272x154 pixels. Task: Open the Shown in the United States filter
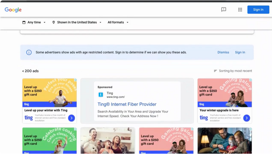point(77,22)
